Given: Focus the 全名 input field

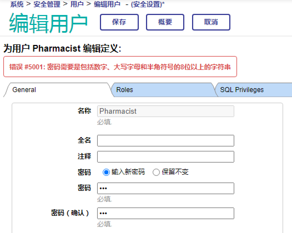Looking at the screenshot, I should point(165,141).
